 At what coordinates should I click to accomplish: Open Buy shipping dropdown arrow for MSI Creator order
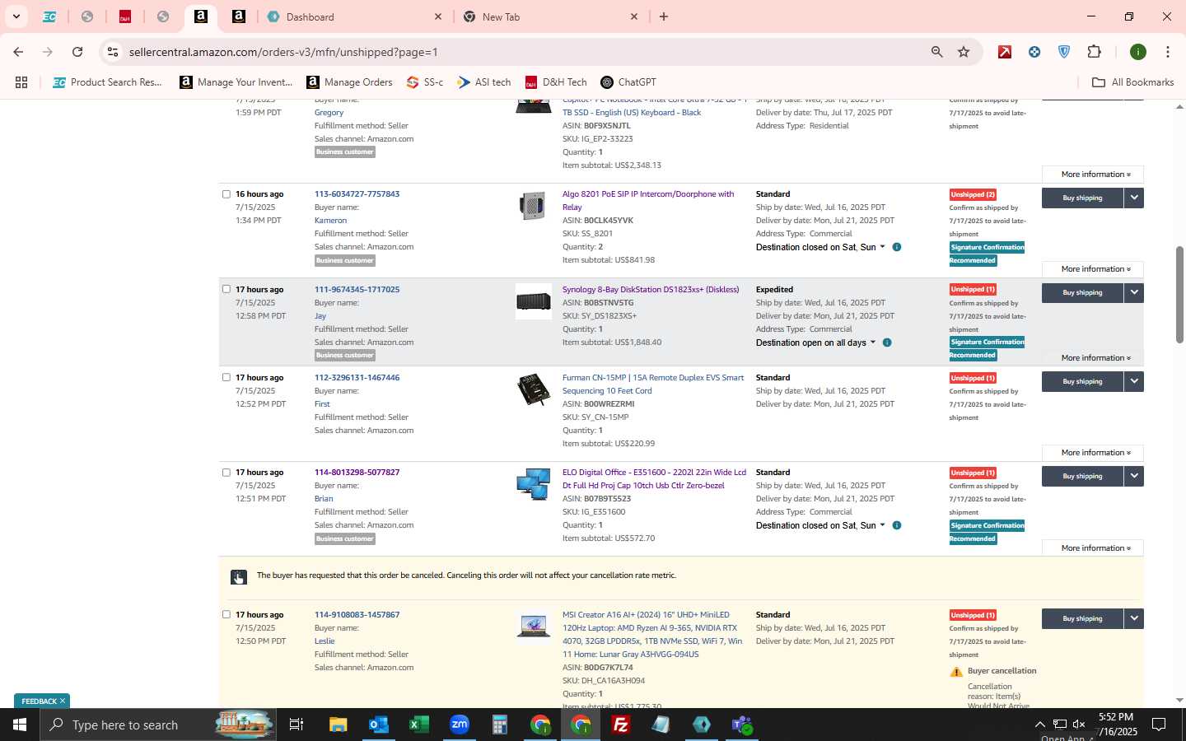(1134, 618)
